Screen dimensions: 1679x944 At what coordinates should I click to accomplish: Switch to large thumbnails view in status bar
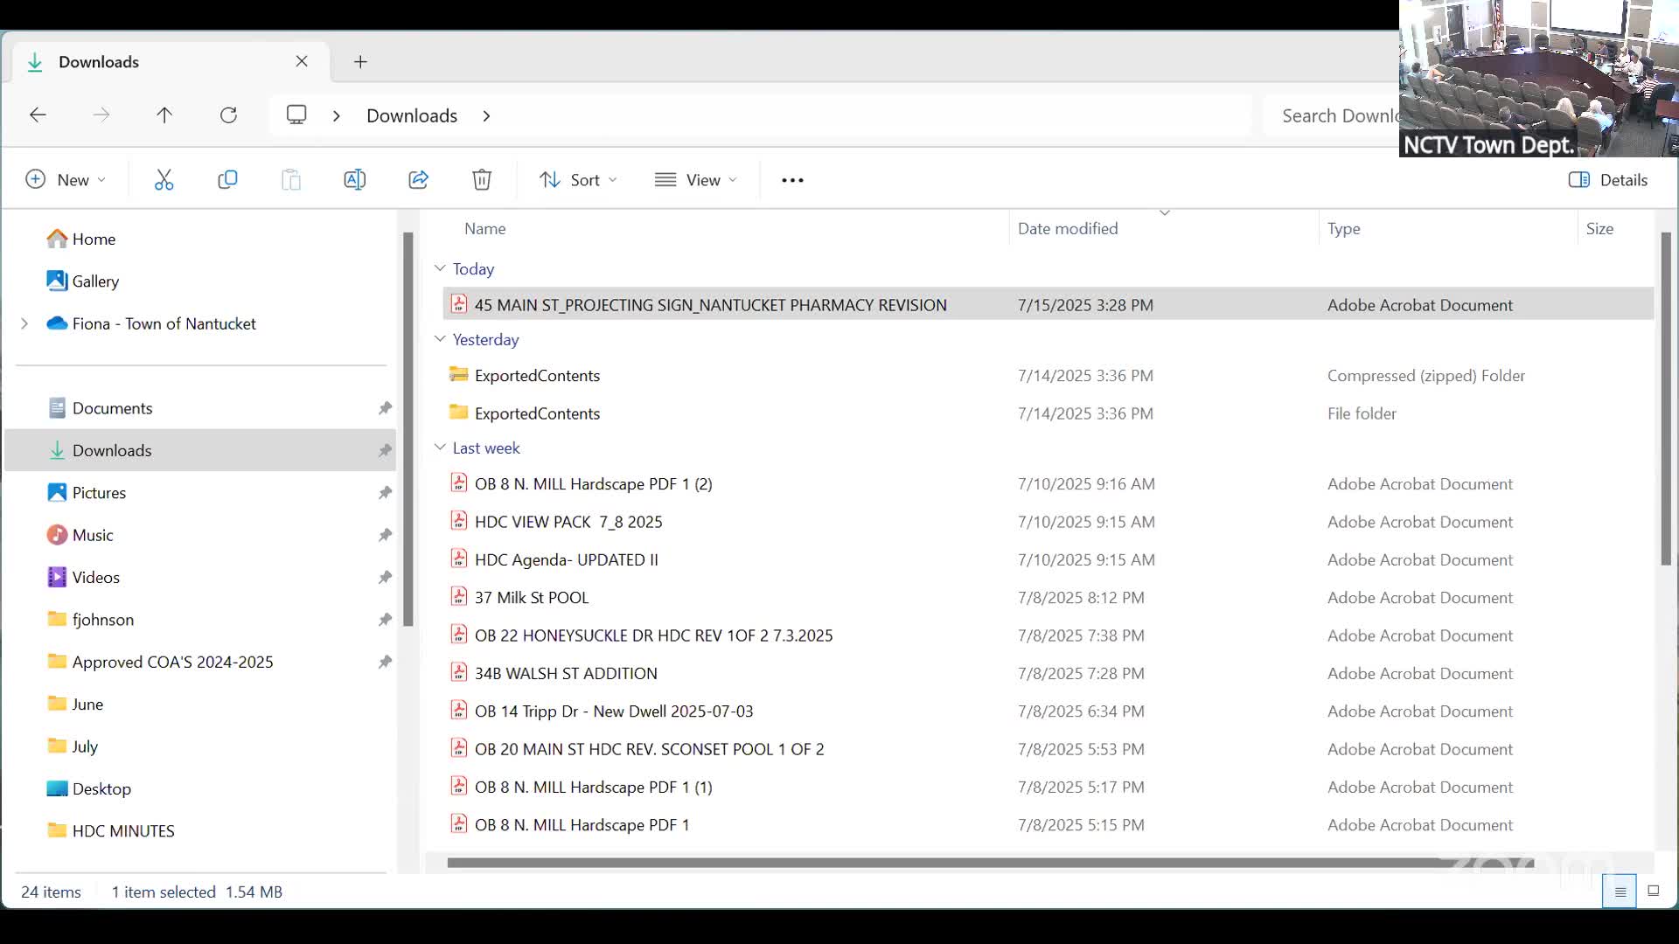[1653, 892]
